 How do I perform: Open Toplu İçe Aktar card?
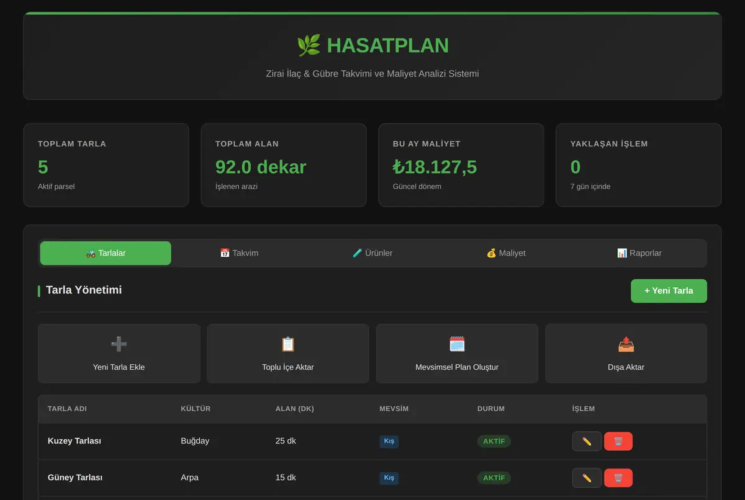coord(288,354)
